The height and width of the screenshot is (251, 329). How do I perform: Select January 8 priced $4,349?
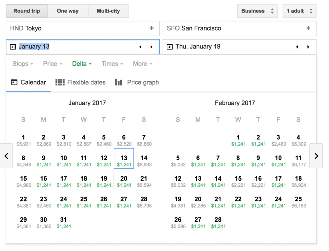23,161
